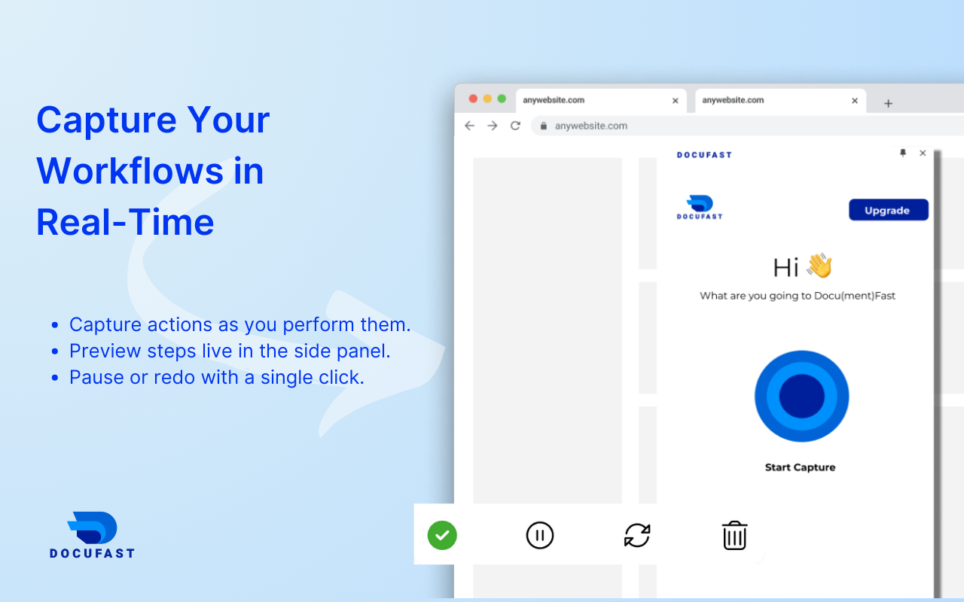Screen dimensions: 964x602
Task: Click the yellow minimize window button
Action: point(487,99)
